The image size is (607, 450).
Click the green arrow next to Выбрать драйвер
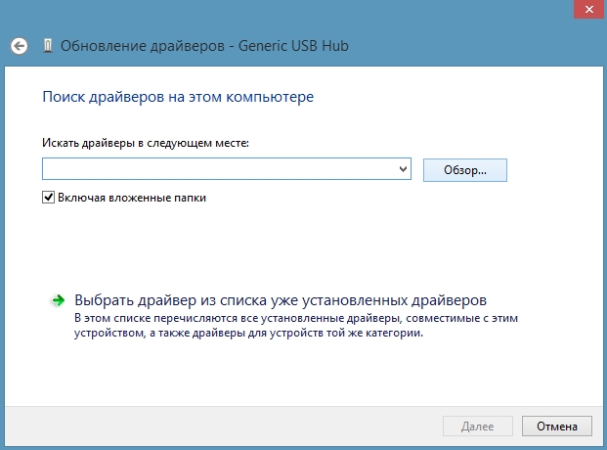point(58,300)
